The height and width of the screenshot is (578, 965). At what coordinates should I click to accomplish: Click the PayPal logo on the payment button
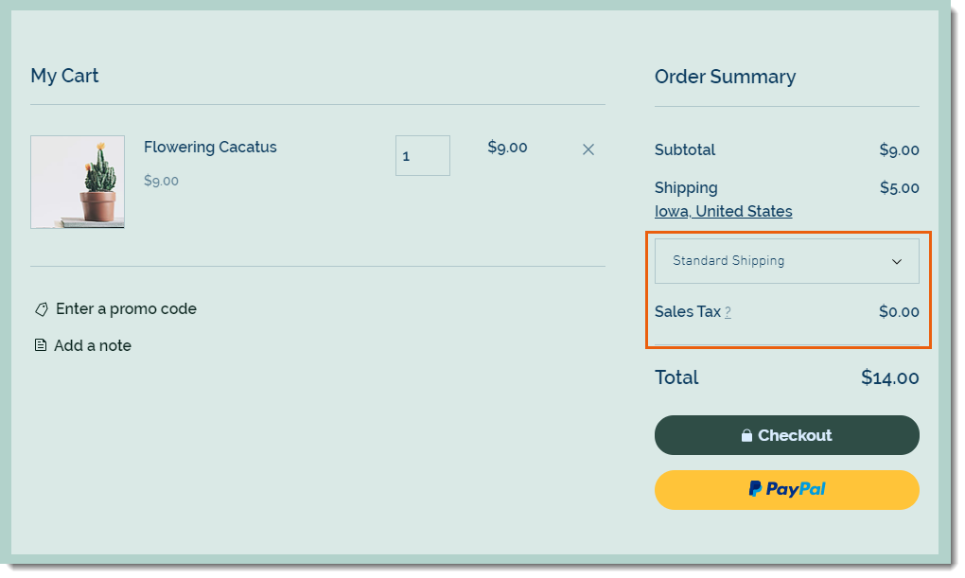pos(786,489)
